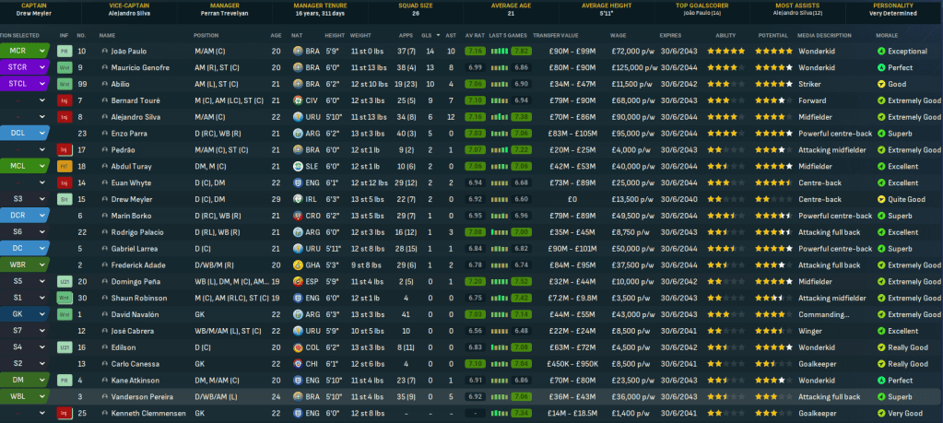Click the Wnt status icon for Abilio
Viewport: 943px width, 423px height.
point(64,84)
